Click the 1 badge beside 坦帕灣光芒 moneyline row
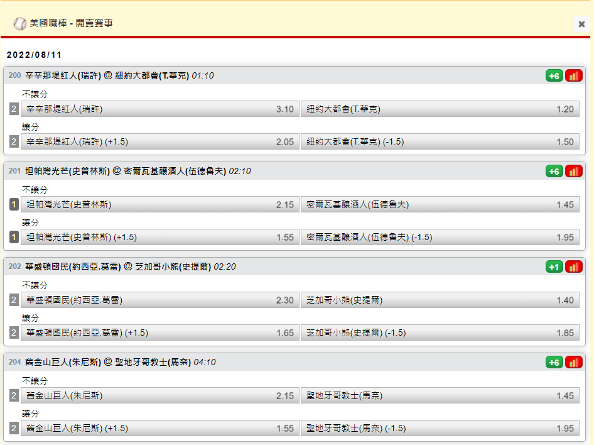 click(x=14, y=205)
